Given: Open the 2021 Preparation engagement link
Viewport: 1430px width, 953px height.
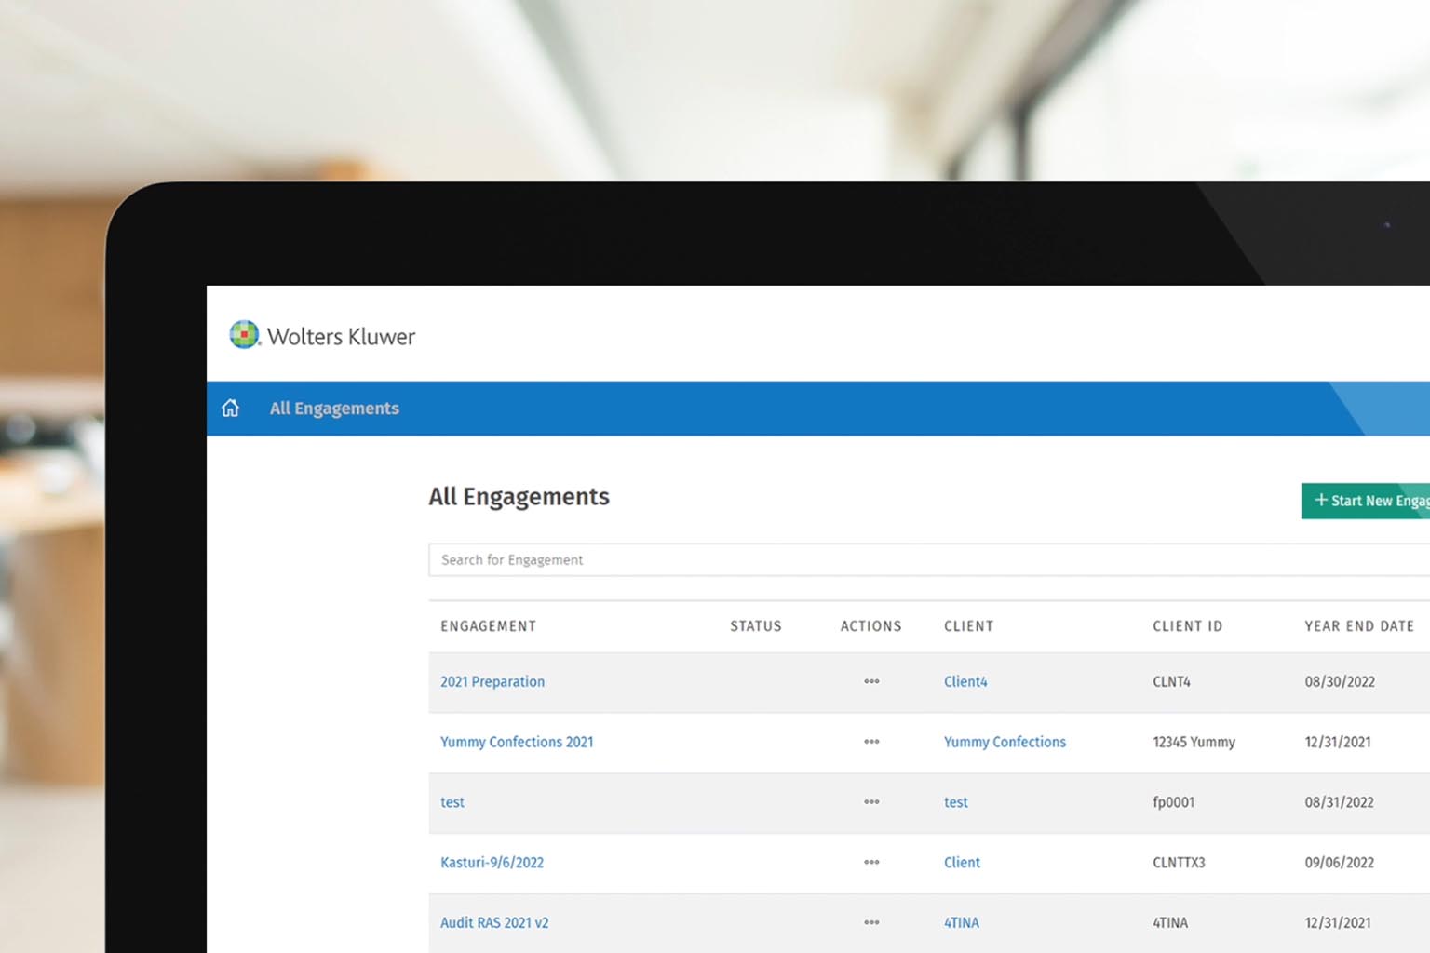Looking at the screenshot, I should coord(492,682).
